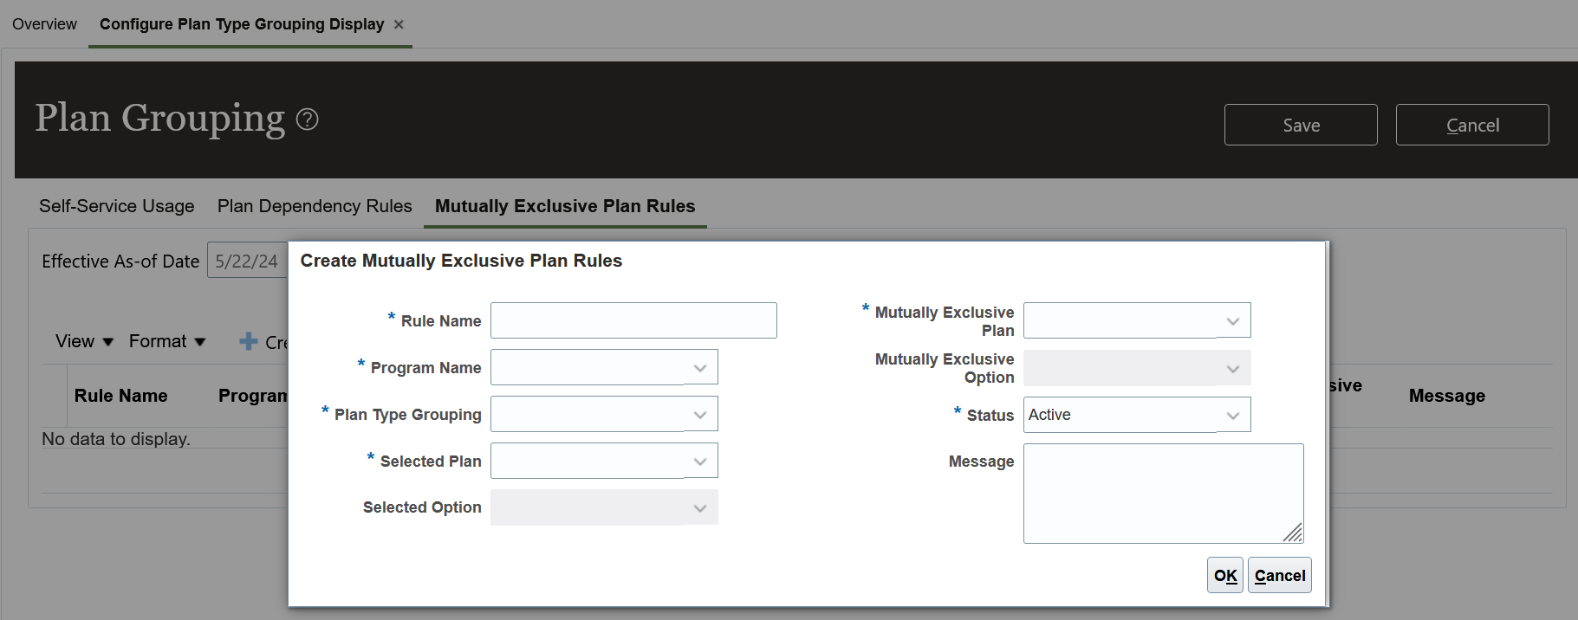Open the View menu
This screenshot has height=620, width=1578.
pos(84,341)
